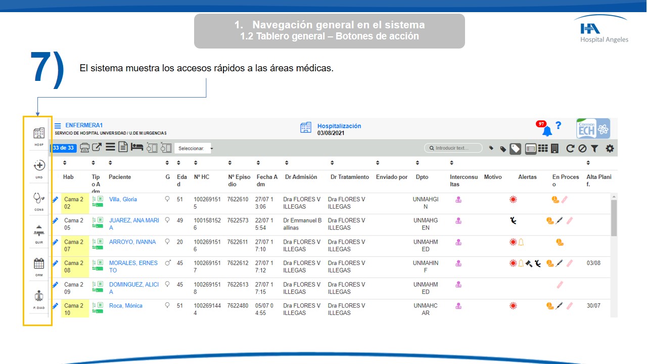The width and height of the screenshot is (647, 364).
Task: Open the ORM calendar area tab
Action: [39, 264]
